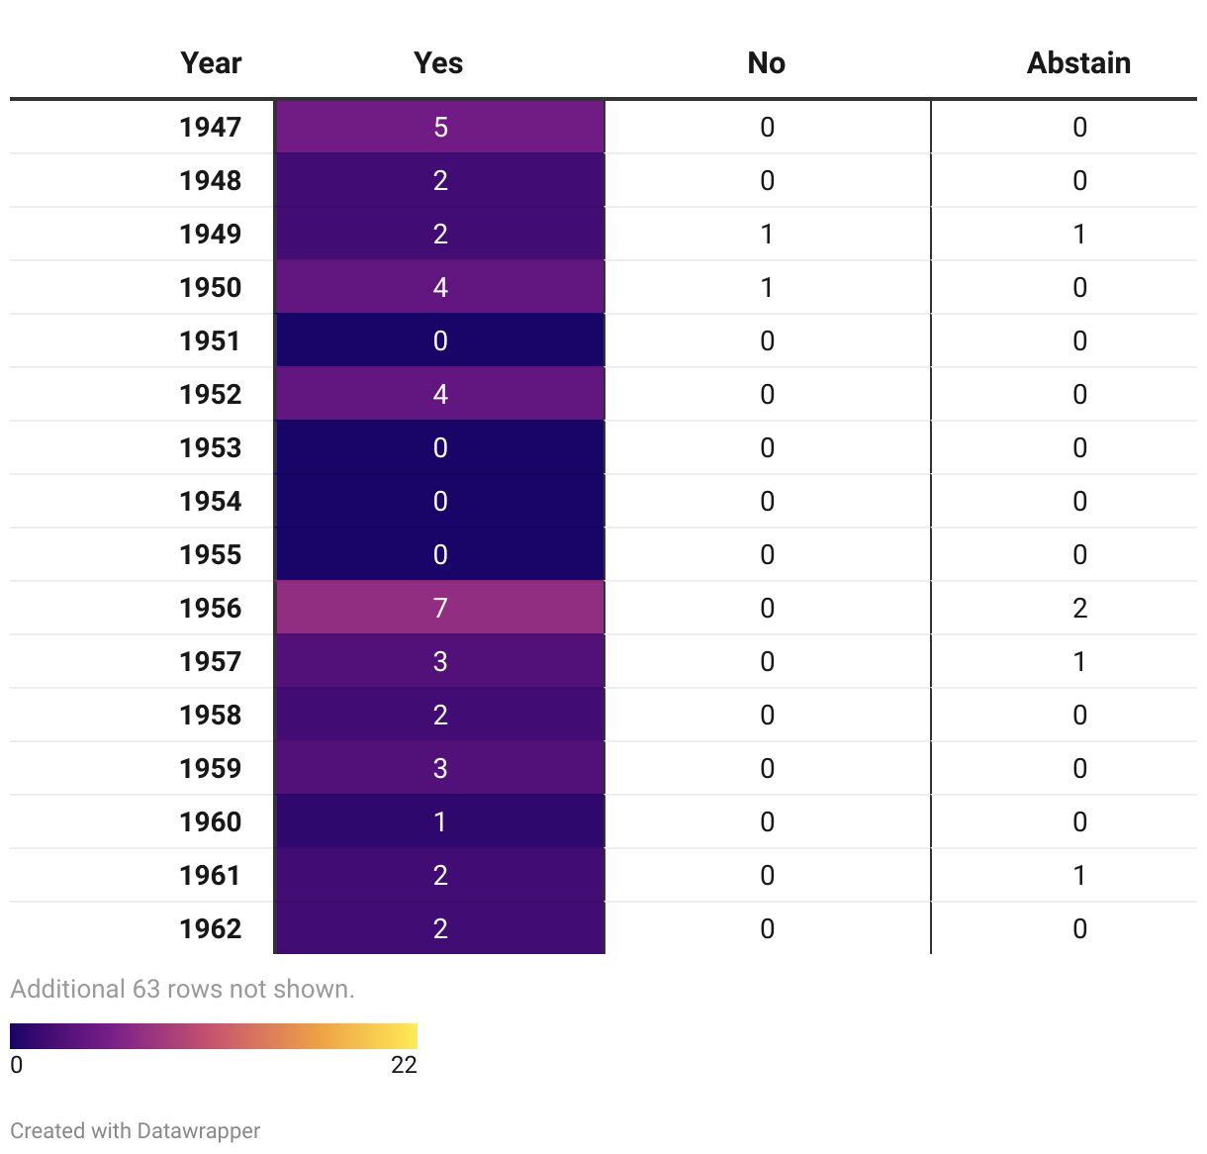Click the legend maximum value 22
Viewport: 1207px width, 1154px height.
[x=404, y=1065]
